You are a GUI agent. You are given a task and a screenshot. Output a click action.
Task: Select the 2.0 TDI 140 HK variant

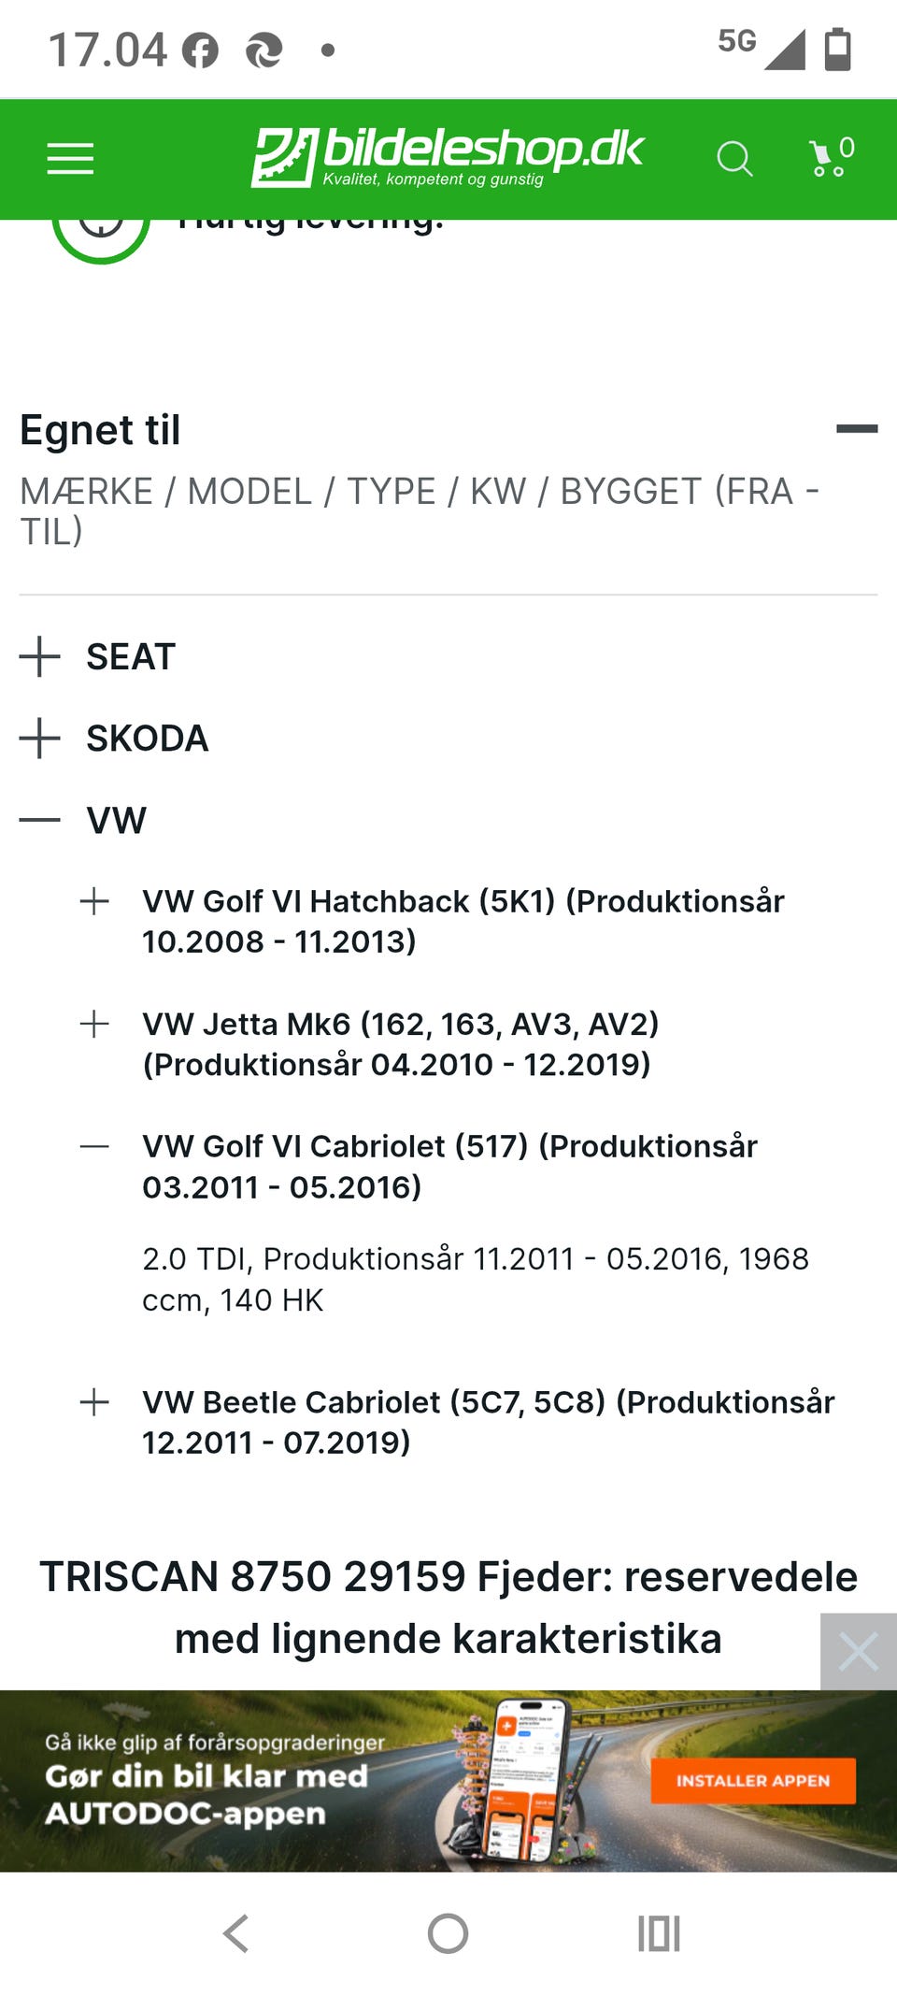coord(476,1279)
